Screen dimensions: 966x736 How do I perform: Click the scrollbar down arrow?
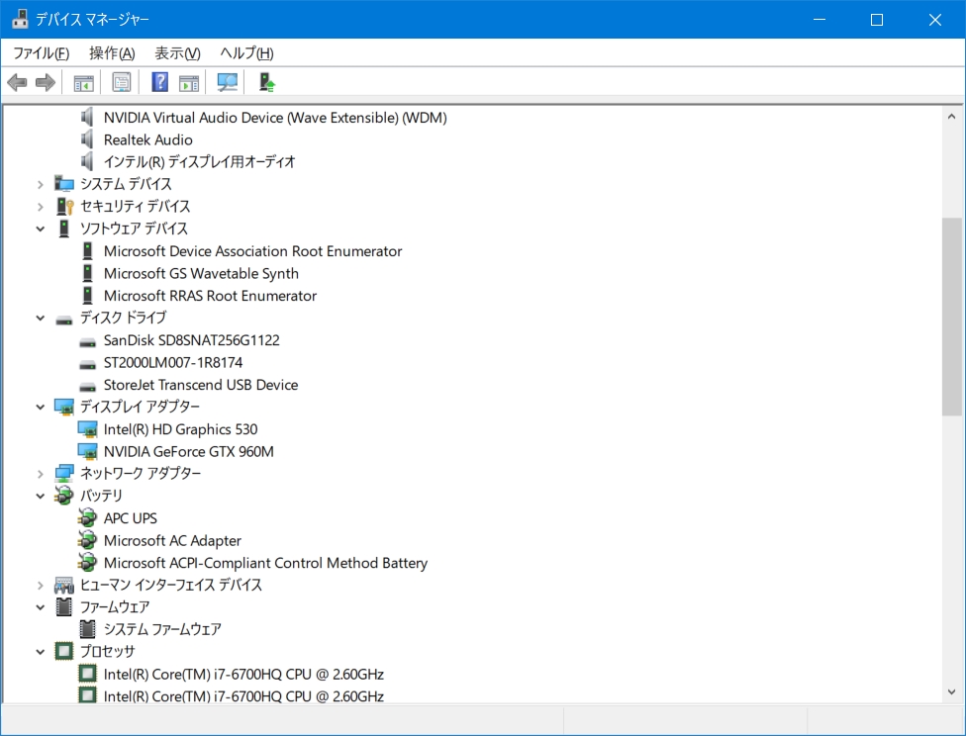pyautogui.click(x=951, y=691)
